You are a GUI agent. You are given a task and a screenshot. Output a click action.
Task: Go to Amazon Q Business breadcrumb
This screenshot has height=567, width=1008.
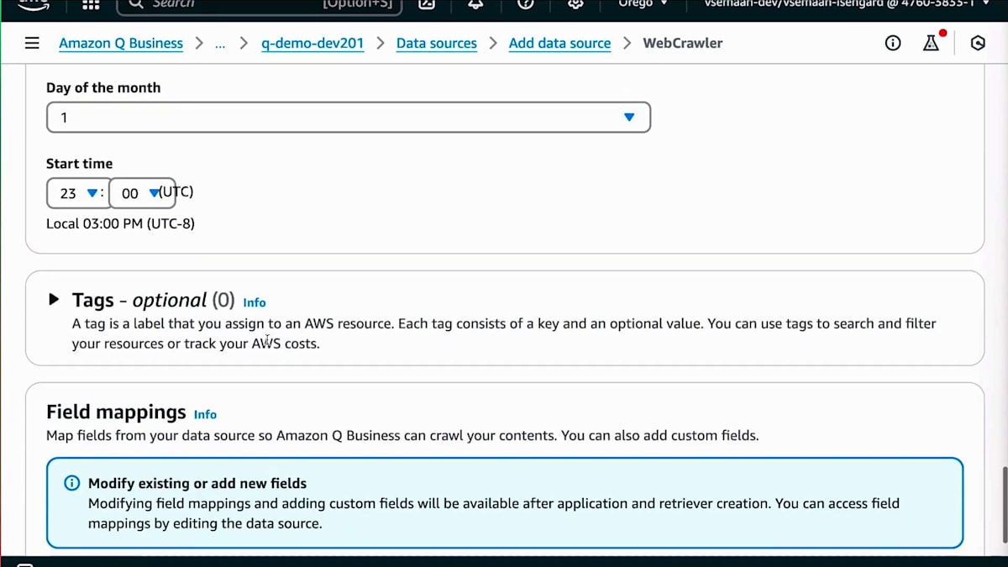click(121, 43)
